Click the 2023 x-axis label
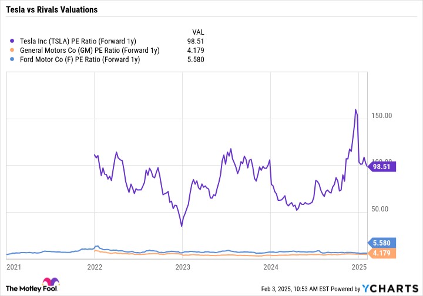This screenshot has width=423, height=296. (183, 267)
